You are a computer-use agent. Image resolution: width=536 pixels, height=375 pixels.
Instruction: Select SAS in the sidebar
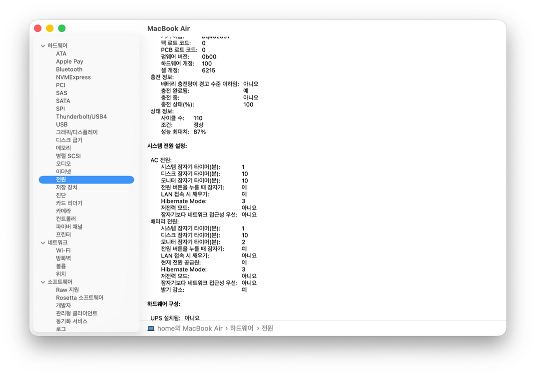point(61,93)
